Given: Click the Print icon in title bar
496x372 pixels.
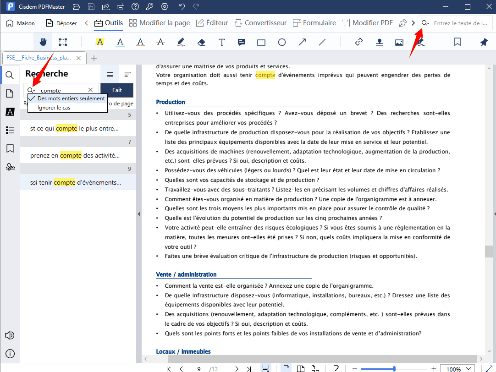Looking at the screenshot, I should 120,6.
